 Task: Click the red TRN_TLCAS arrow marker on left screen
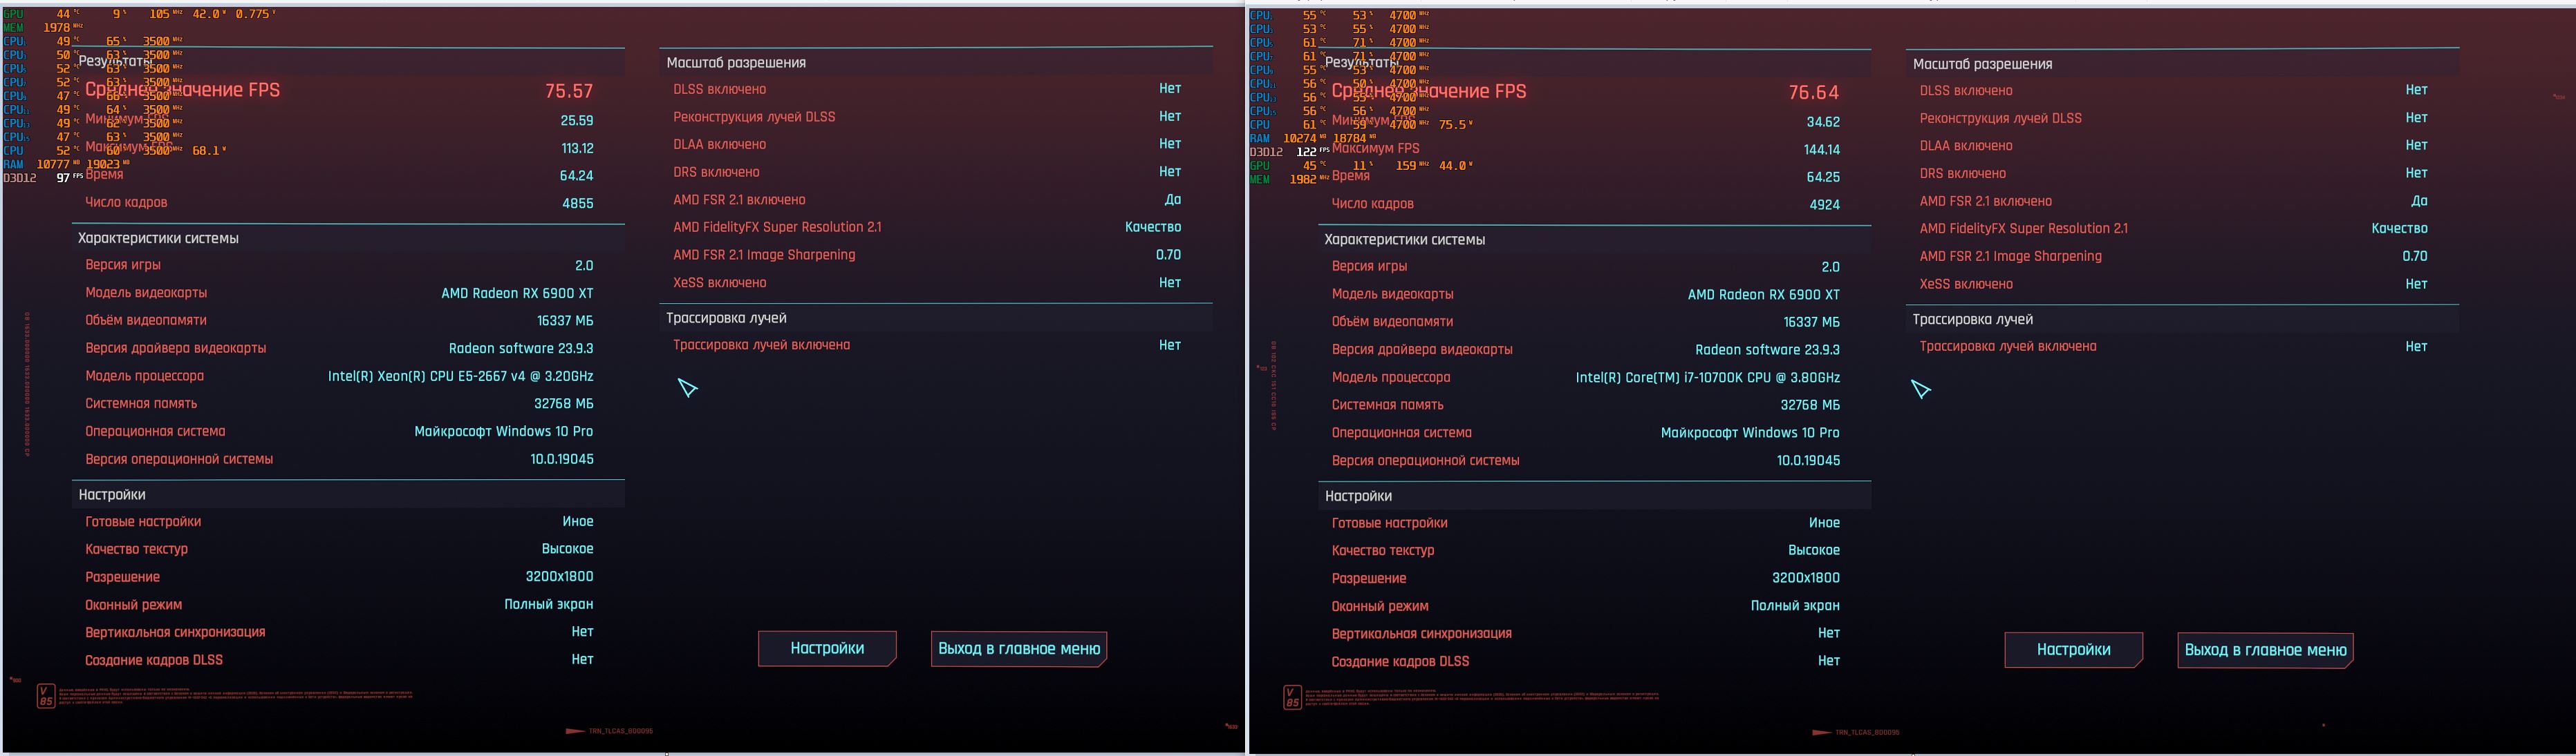point(575,731)
